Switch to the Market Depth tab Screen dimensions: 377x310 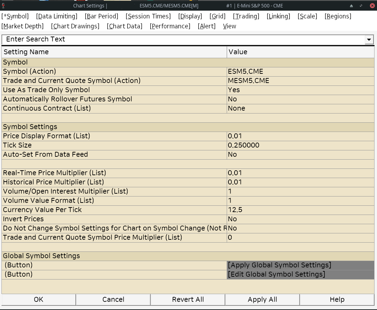(x=22, y=26)
